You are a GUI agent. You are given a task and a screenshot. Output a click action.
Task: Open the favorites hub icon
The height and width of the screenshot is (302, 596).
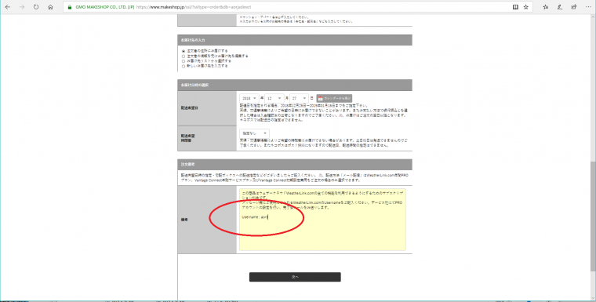(x=546, y=7)
